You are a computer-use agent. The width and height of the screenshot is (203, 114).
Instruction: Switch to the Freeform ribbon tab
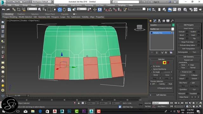click(21, 14)
